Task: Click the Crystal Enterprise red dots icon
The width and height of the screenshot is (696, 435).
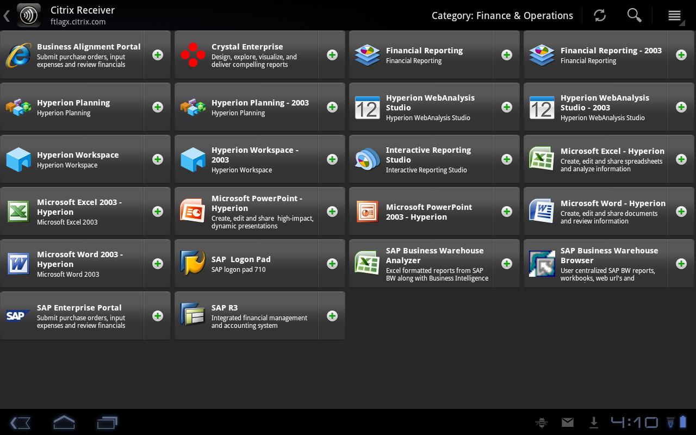Action: pyautogui.click(x=193, y=55)
